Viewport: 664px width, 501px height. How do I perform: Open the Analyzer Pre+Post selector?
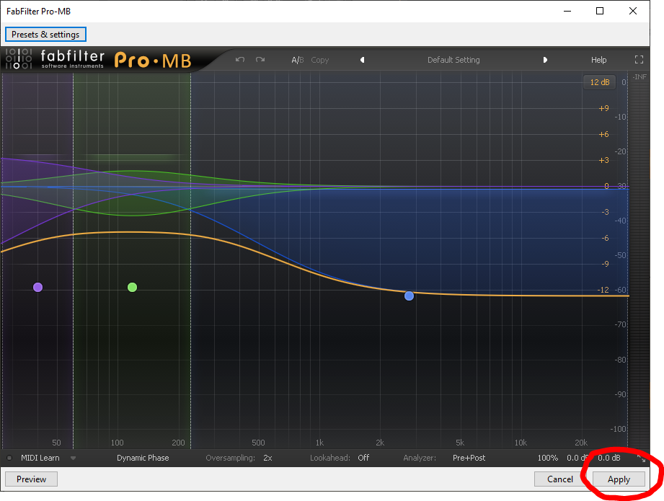point(469,458)
